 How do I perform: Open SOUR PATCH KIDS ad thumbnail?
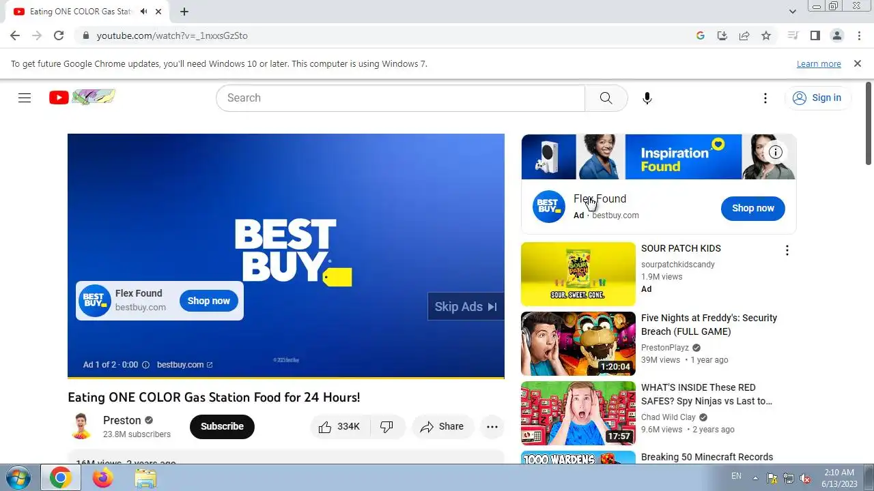pos(578,274)
